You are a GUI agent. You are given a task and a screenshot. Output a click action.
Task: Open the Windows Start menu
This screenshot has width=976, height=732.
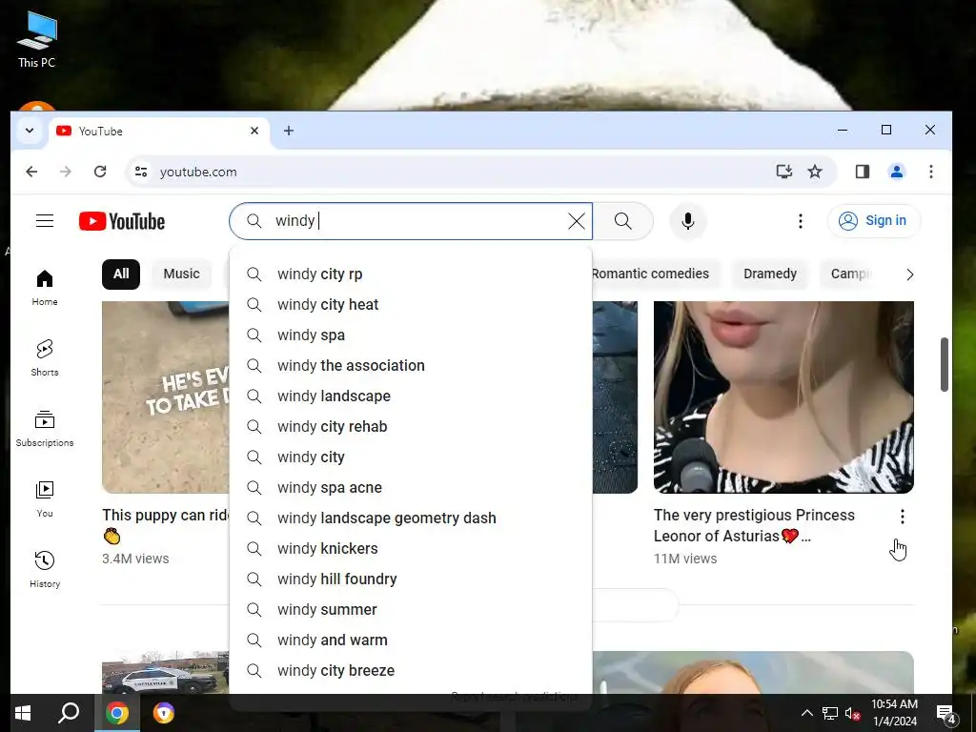click(23, 713)
